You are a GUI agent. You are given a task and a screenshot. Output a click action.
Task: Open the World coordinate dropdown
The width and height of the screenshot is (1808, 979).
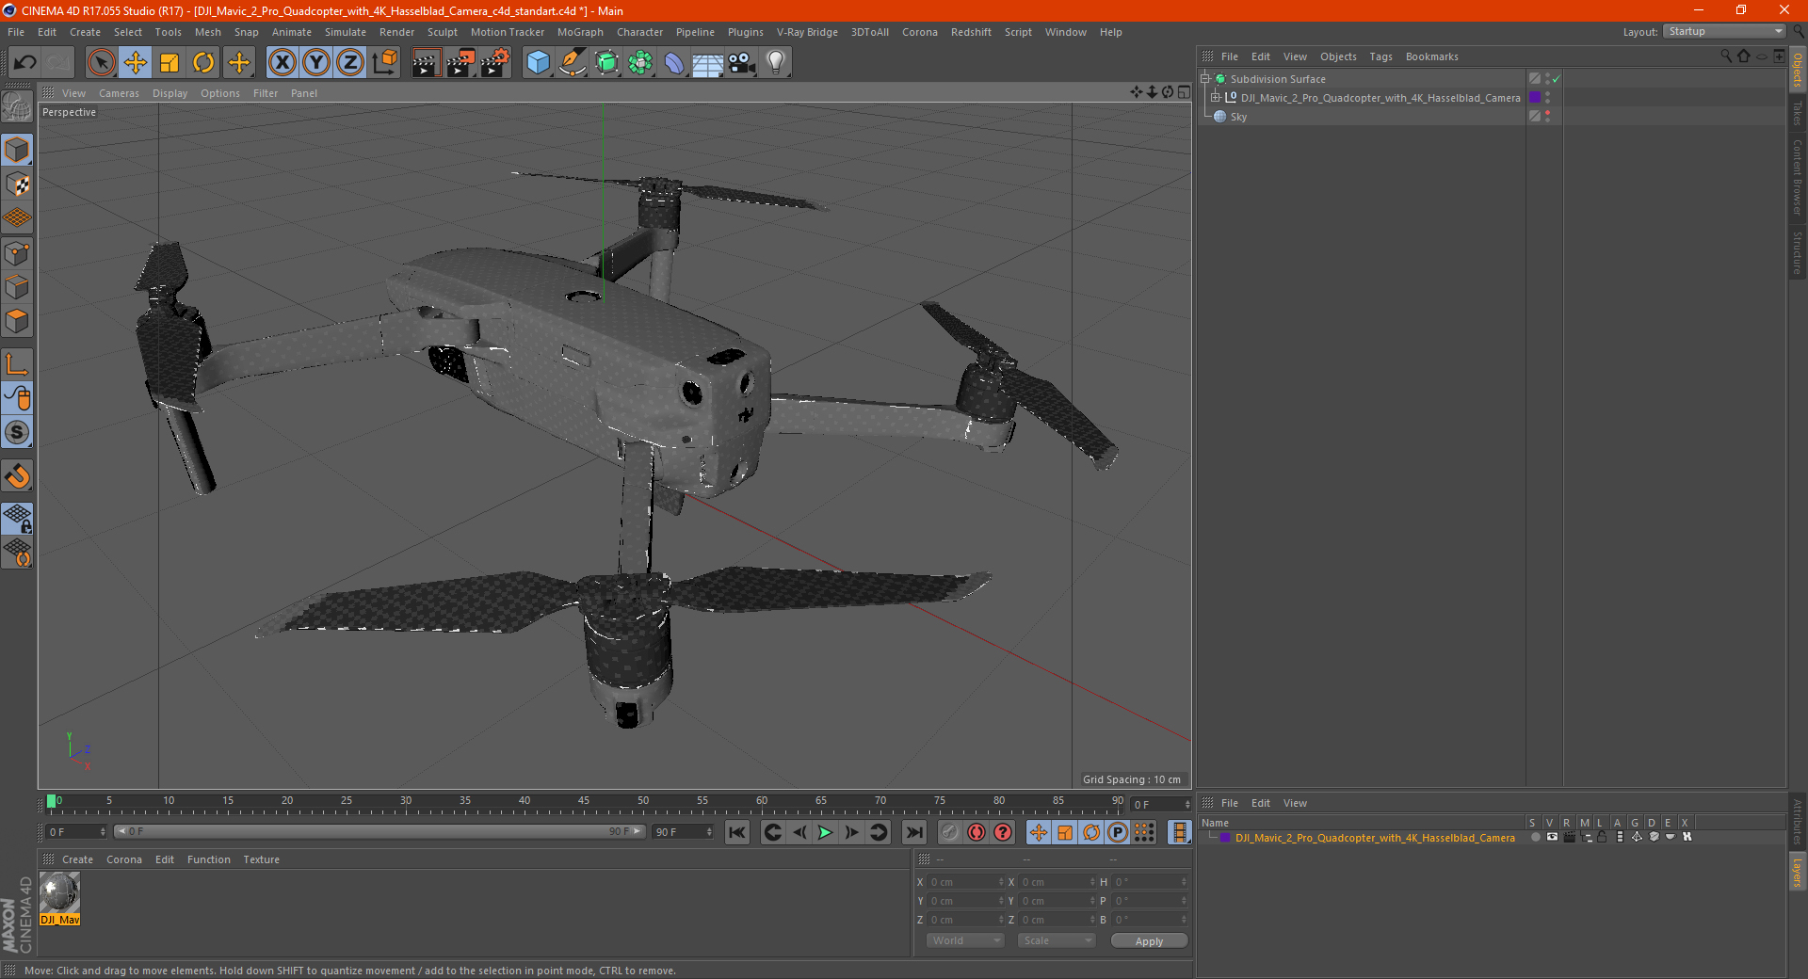tap(965, 940)
